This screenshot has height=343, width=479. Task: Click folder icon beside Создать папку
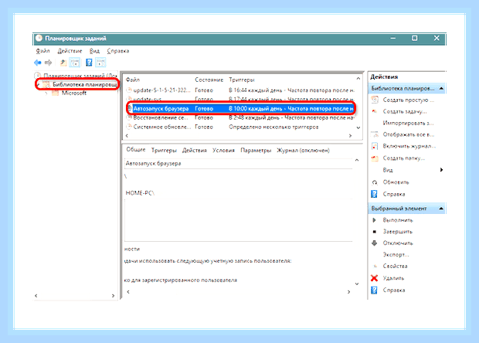pos(375,158)
